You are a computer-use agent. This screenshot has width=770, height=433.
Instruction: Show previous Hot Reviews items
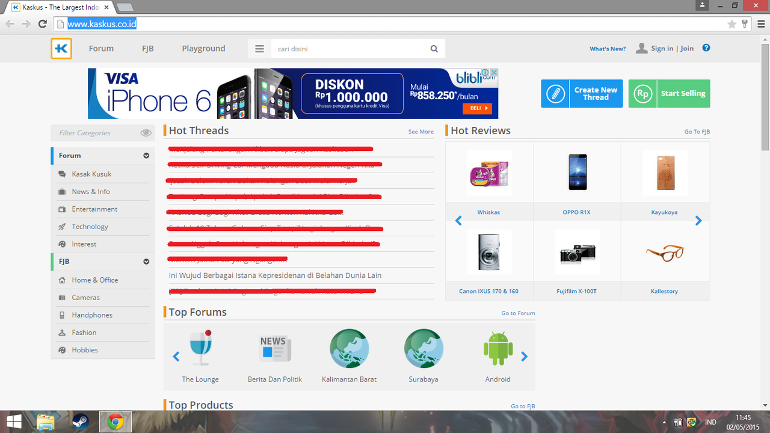click(x=458, y=221)
